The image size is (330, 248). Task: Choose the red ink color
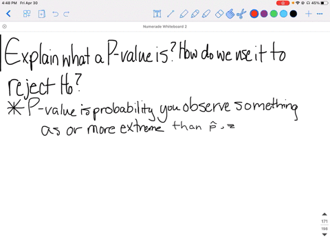click(254, 14)
